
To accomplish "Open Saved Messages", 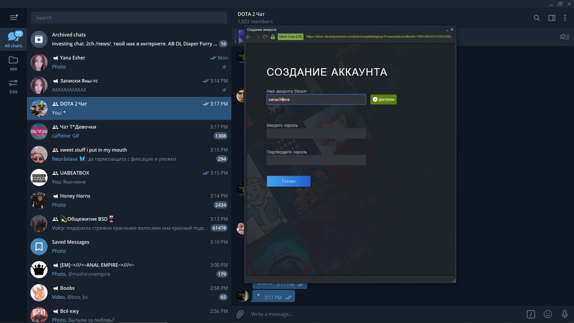I will click(129, 246).
